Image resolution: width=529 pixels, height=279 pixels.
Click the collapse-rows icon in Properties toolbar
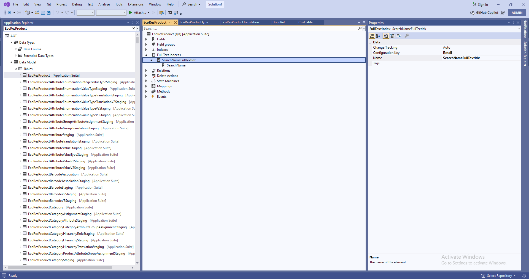(x=392, y=36)
